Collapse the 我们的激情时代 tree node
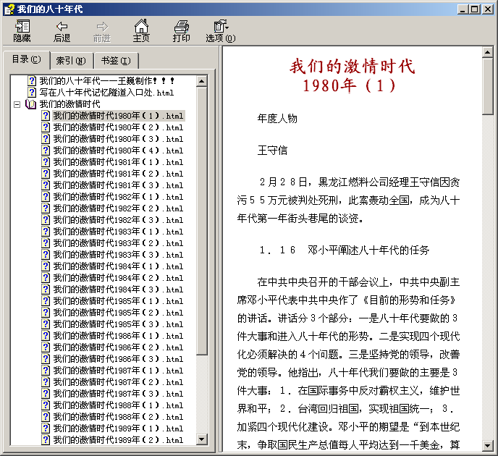 [x=17, y=104]
